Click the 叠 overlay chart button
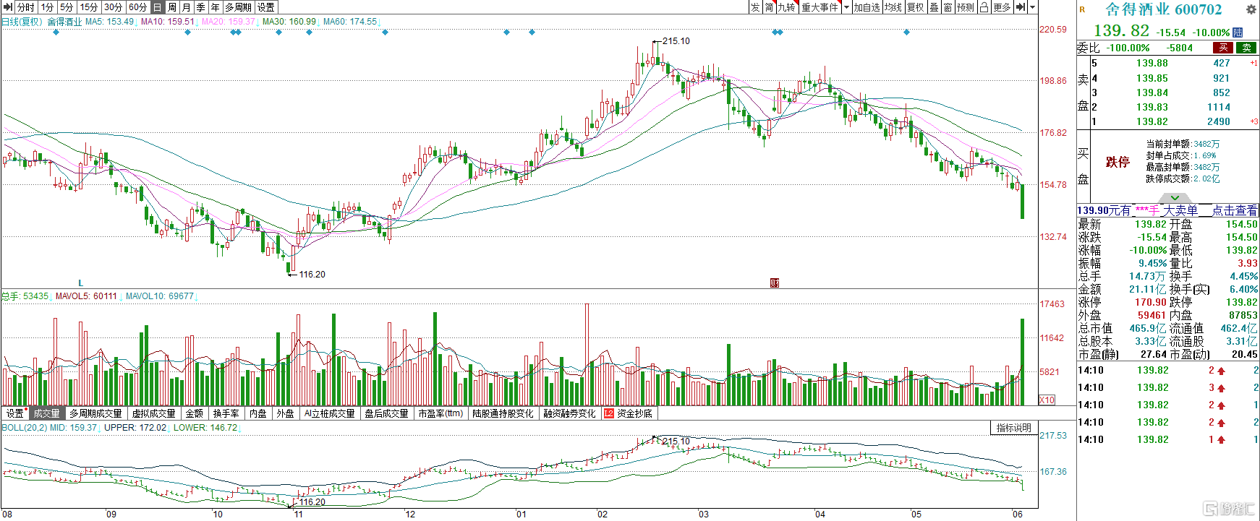The image size is (1260, 521). 934,7
